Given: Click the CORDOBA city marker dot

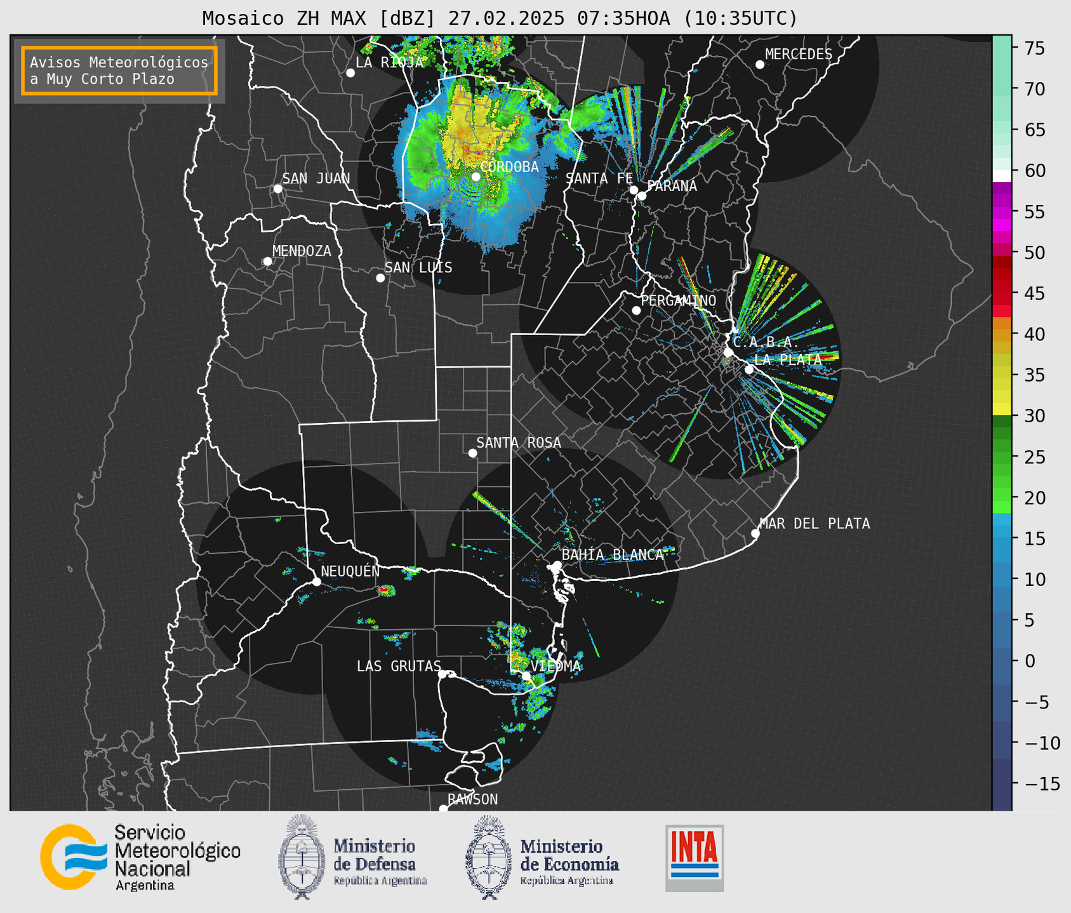Looking at the screenshot, I should tap(476, 177).
